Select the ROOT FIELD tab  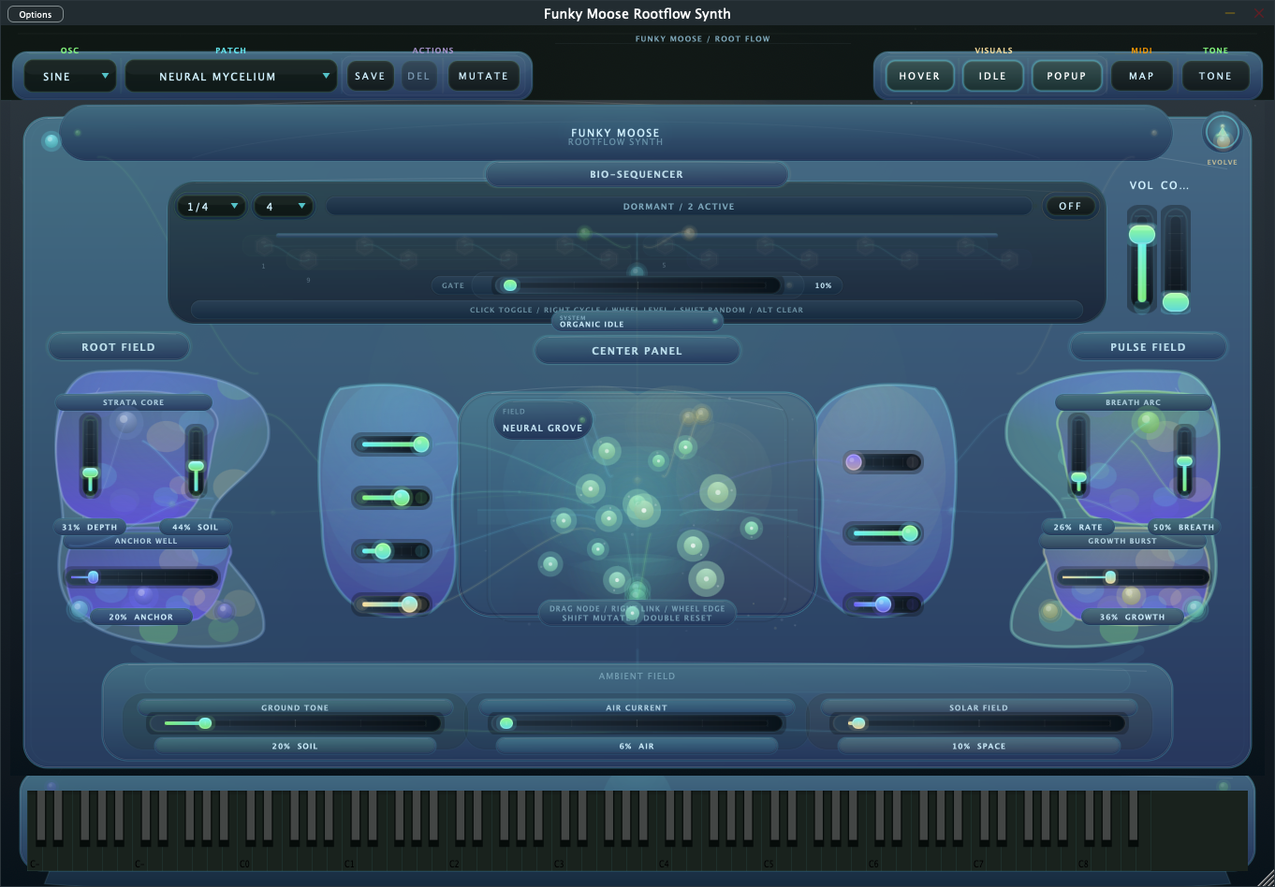coord(118,346)
